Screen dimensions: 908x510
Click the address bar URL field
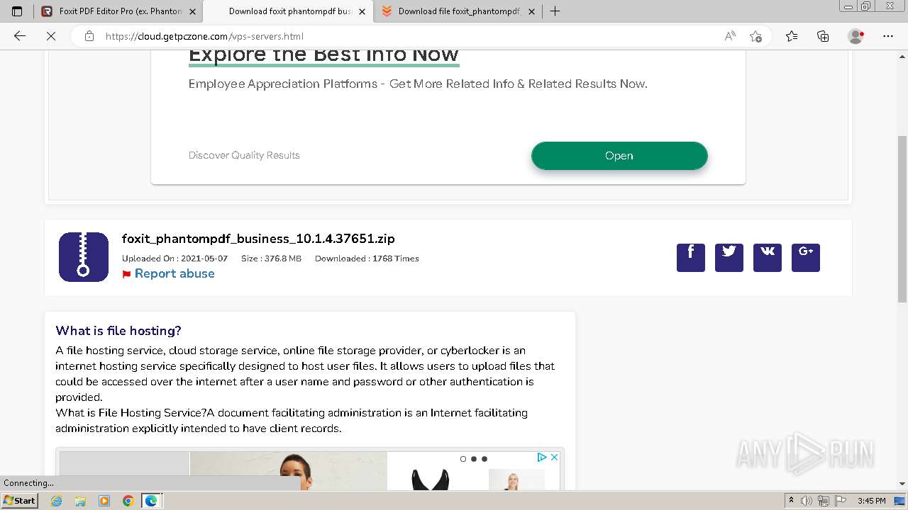pyautogui.click(x=408, y=36)
